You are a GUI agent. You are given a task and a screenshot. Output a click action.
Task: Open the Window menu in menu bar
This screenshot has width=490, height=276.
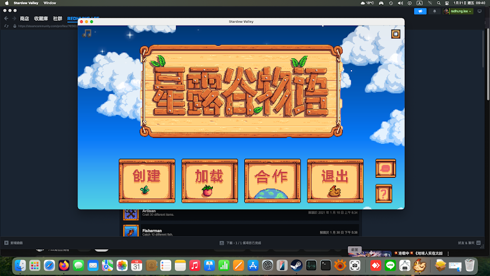[50, 3]
